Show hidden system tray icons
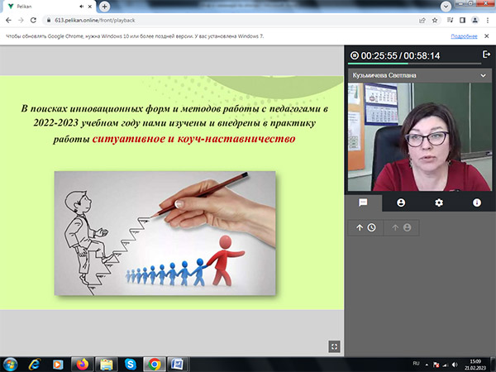 pos(427,365)
